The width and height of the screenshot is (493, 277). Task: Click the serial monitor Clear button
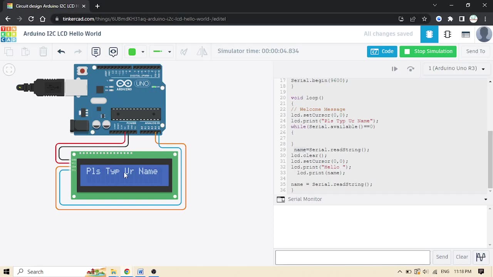tap(462, 257)
